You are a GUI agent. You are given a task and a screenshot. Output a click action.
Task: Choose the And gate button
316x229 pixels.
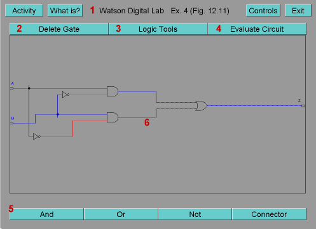46,214
